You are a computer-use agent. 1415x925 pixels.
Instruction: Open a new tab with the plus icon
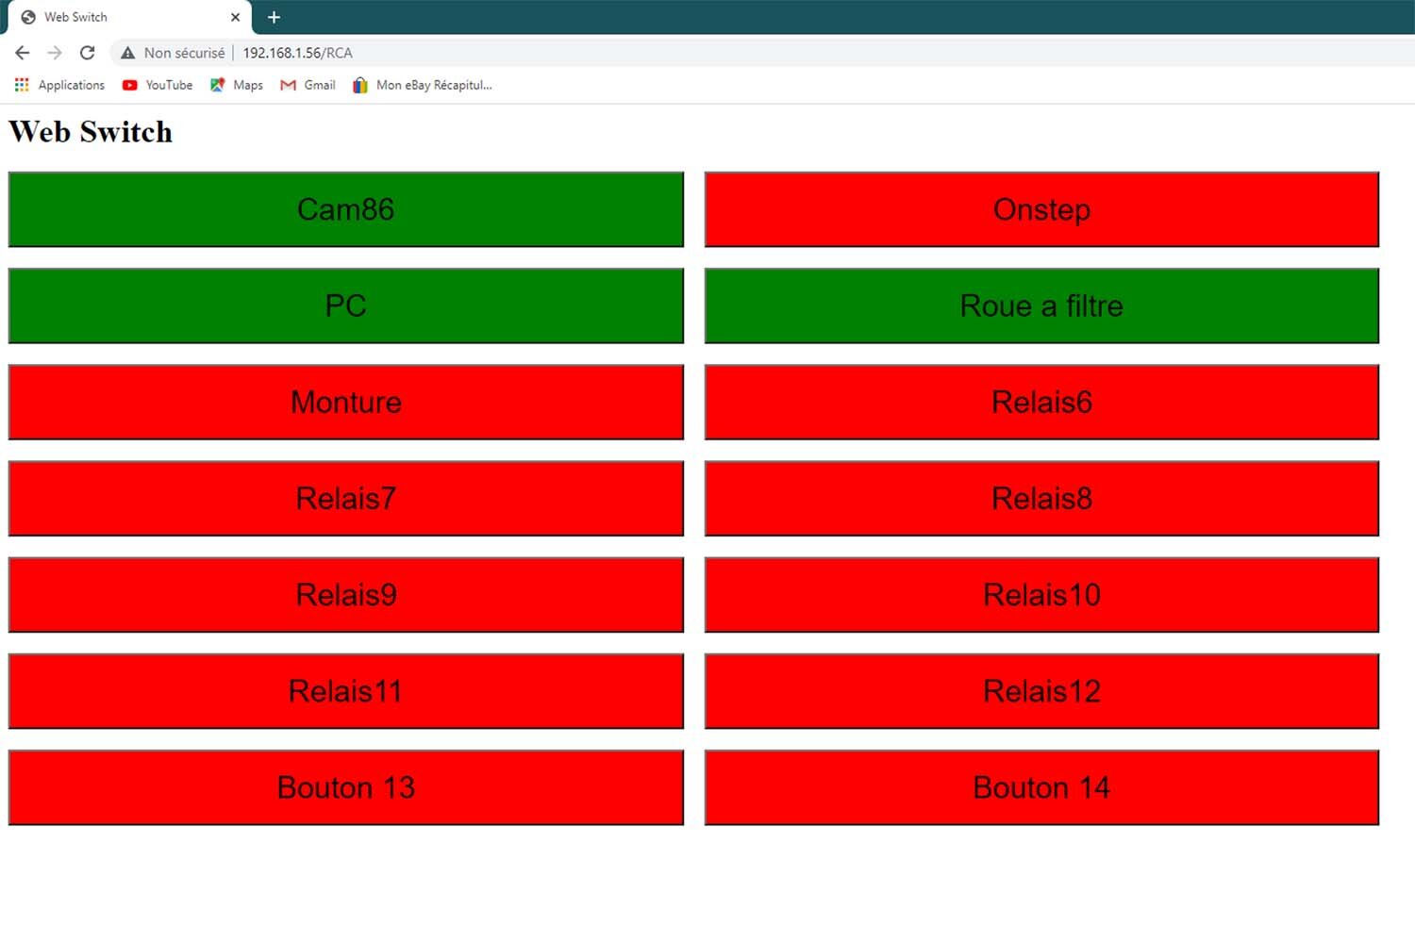tap(274, 17)
